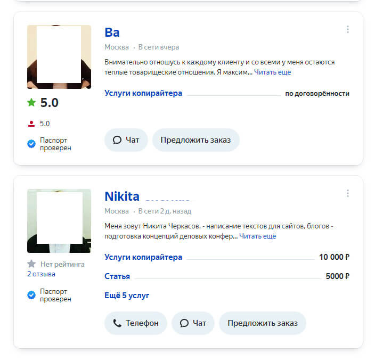
Task: Open the profile name 'Ba'
Action: pos(112,32)
